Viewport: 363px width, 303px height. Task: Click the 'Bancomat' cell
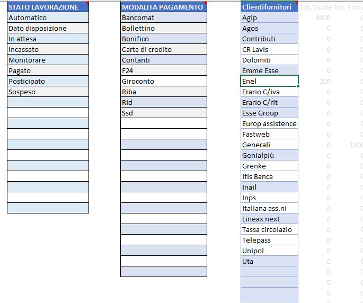click(x=164, y=17)
